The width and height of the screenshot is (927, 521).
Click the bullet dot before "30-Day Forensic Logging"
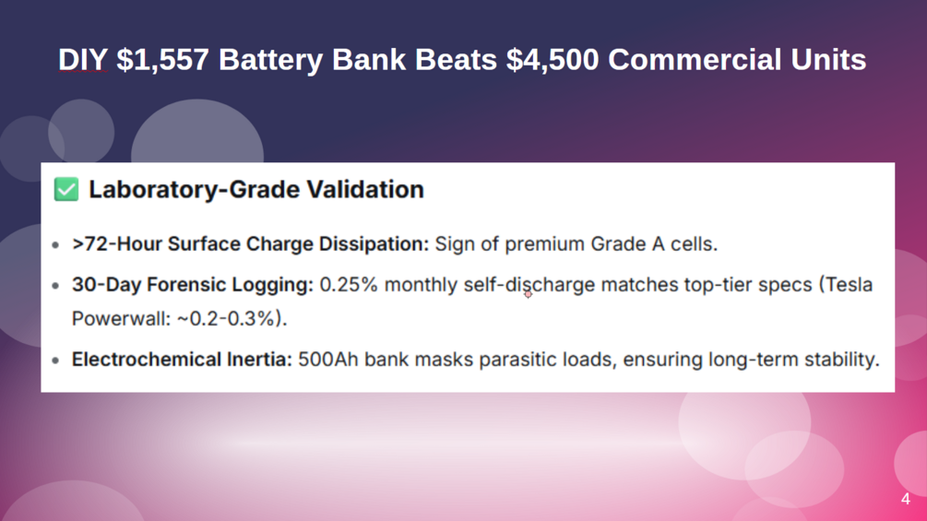[55, 286]
